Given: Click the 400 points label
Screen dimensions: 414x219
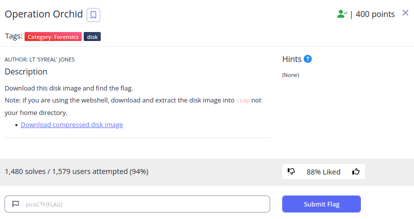Looking at the screenshot, I should click(375, 14).
